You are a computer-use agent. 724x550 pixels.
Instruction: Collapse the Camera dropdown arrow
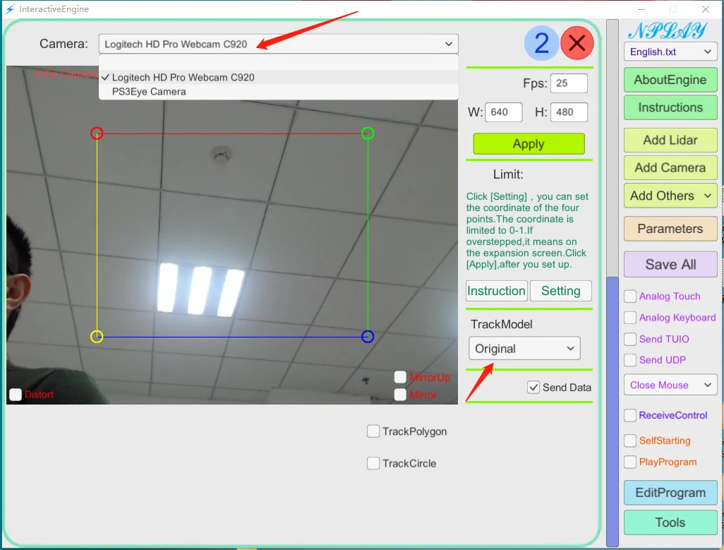[448, 44]
